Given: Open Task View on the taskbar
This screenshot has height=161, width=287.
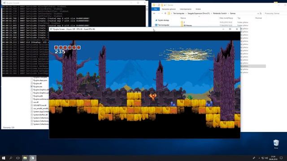Looking at the screenshot, I should (x=18, y=158).
